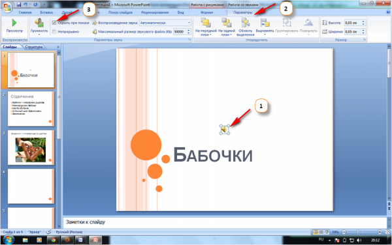Screen dimensions: 392x245
Task: Toggle the Скрыть при показе checkbox
Action: tap(54, 23)
